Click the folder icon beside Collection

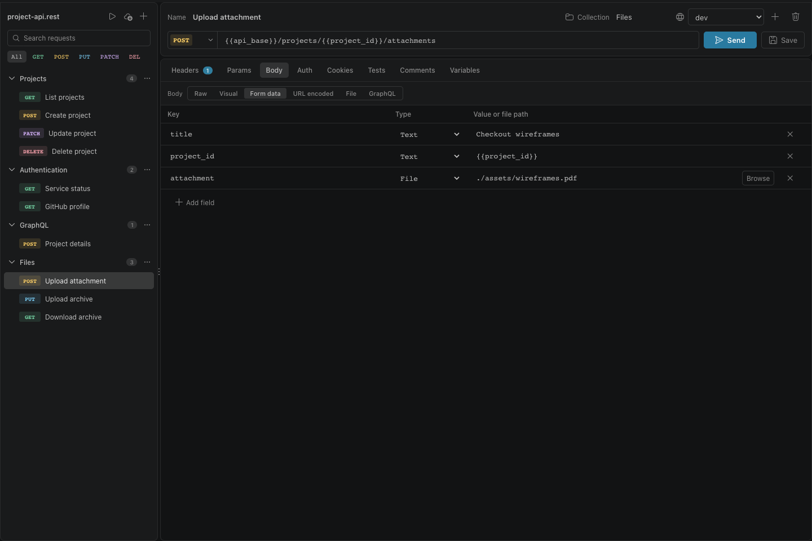pyautogui.click(x=570, y=17)
